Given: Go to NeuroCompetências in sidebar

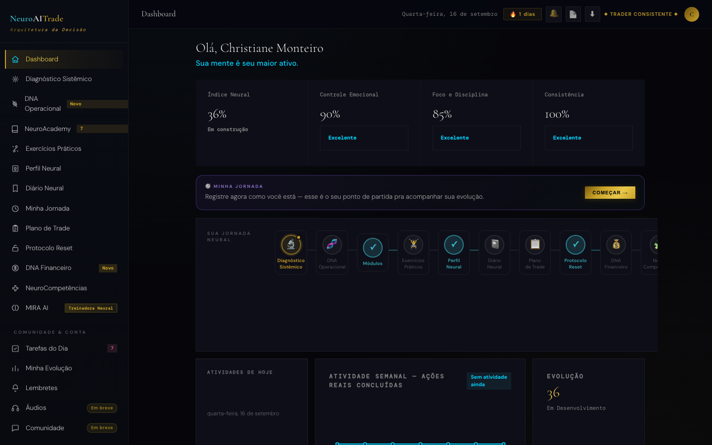Looking at the screenshot, I should click(64, 288).
